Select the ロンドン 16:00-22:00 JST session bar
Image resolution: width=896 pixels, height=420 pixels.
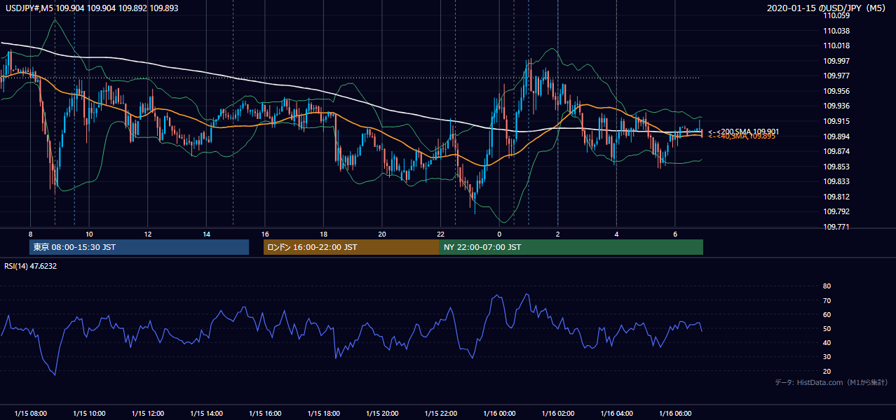(351, 247)
